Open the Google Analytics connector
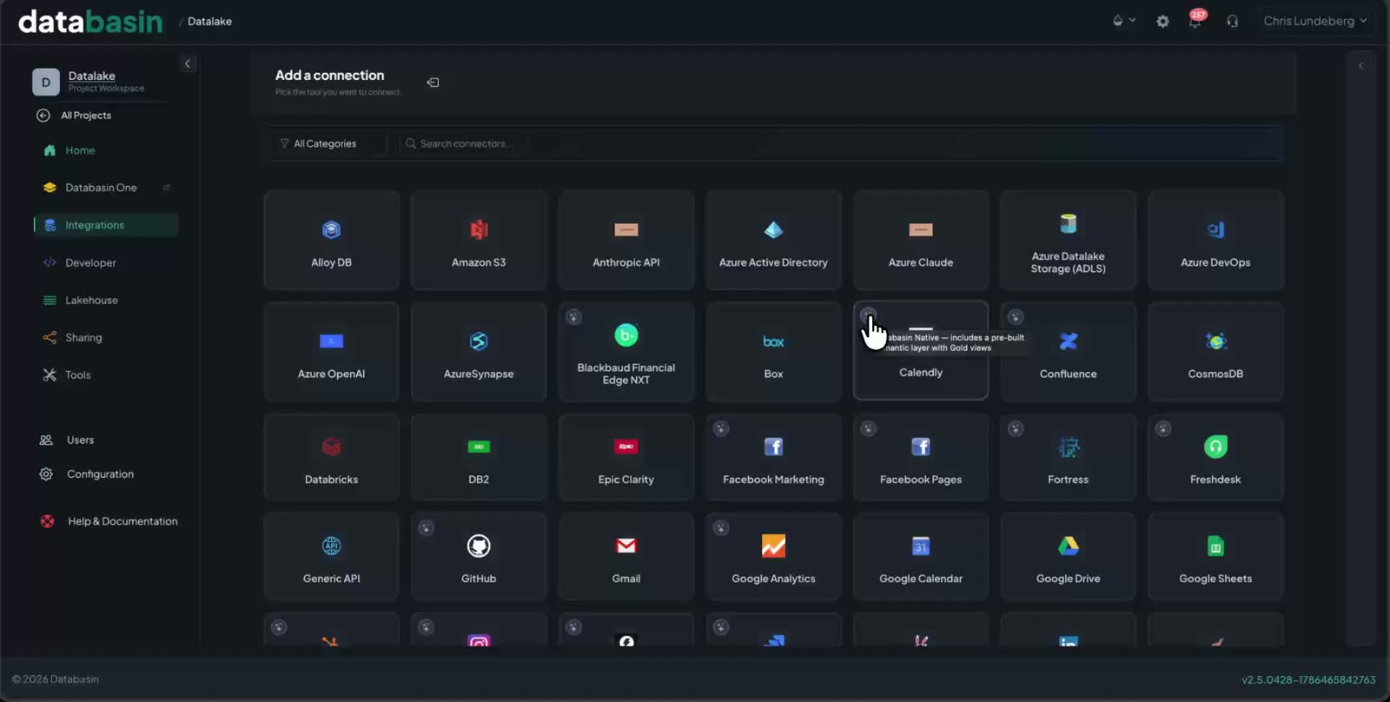The height and width of the screenshot is (702, 1390). (773, 556)
